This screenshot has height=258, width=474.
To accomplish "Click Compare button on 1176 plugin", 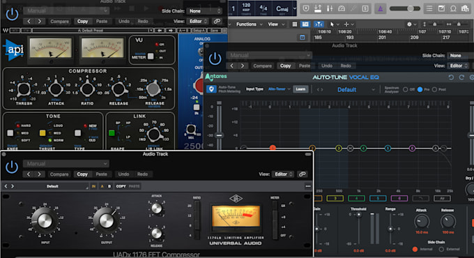I will click(59, 174).
